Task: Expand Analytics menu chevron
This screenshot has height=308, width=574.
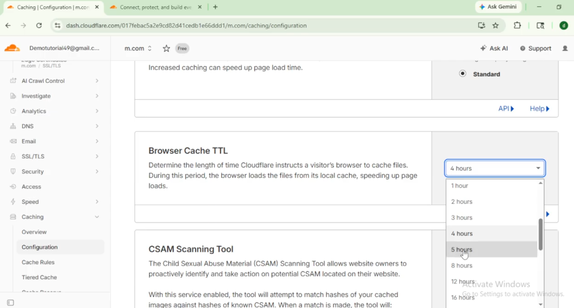Action: [97, 111]
